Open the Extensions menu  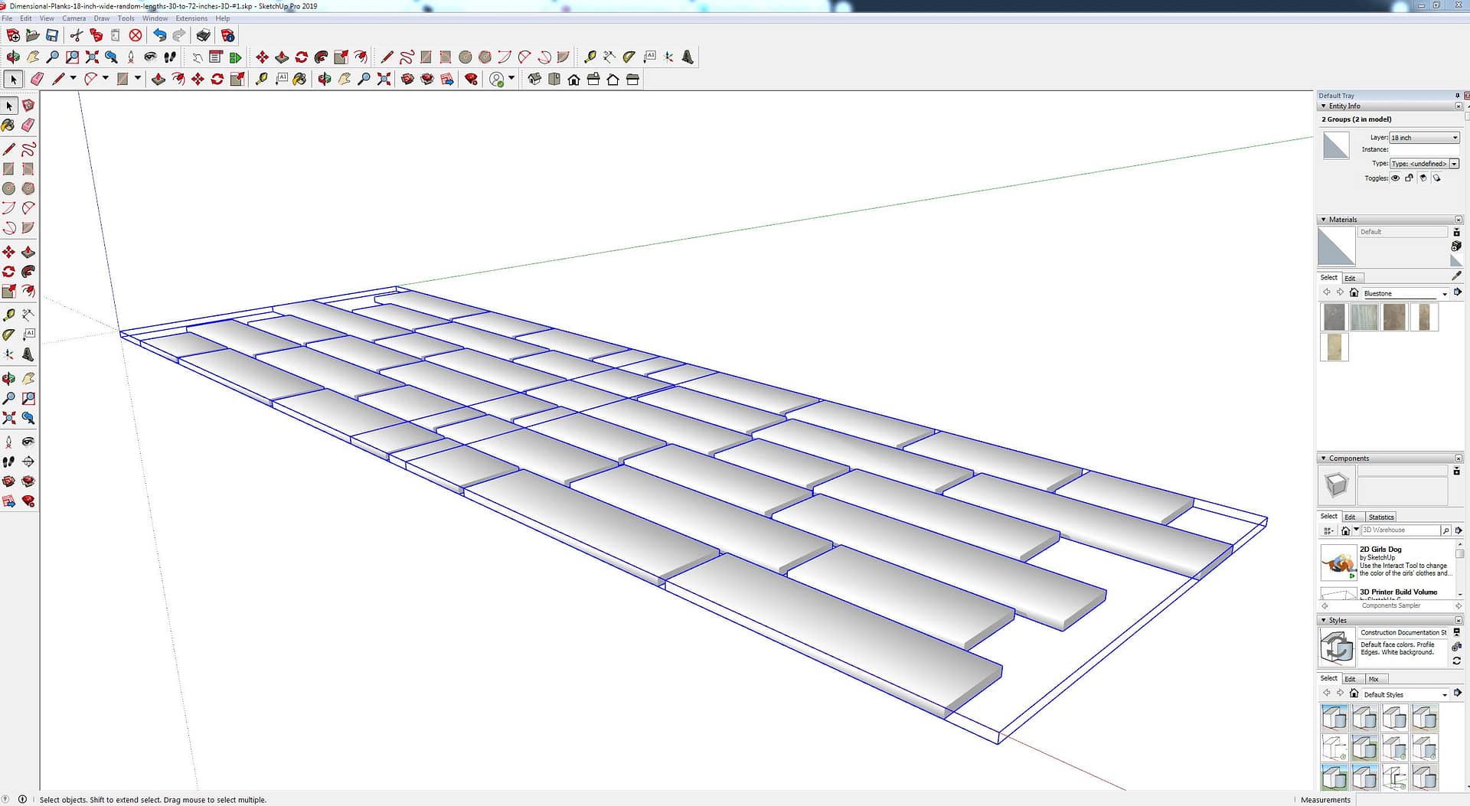(191, 18)
